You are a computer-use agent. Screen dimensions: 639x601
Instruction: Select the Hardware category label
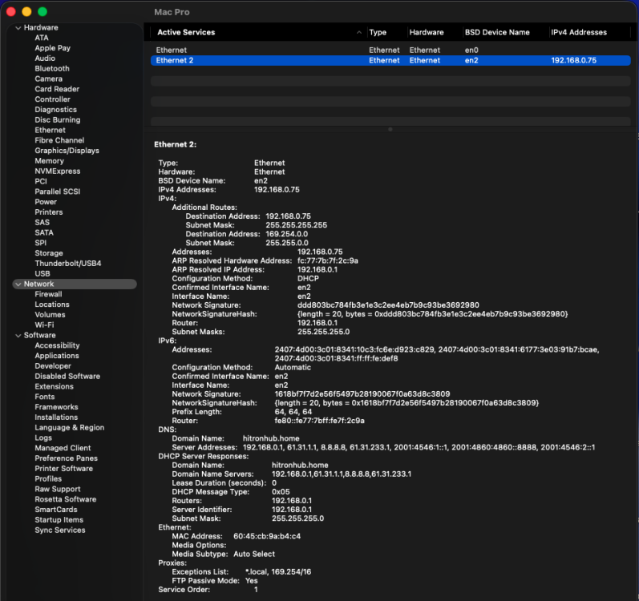click(x=41, y=28)
